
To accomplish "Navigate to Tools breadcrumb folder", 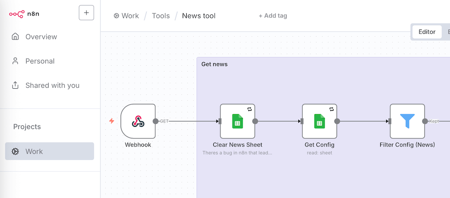I will pos(161,16).
